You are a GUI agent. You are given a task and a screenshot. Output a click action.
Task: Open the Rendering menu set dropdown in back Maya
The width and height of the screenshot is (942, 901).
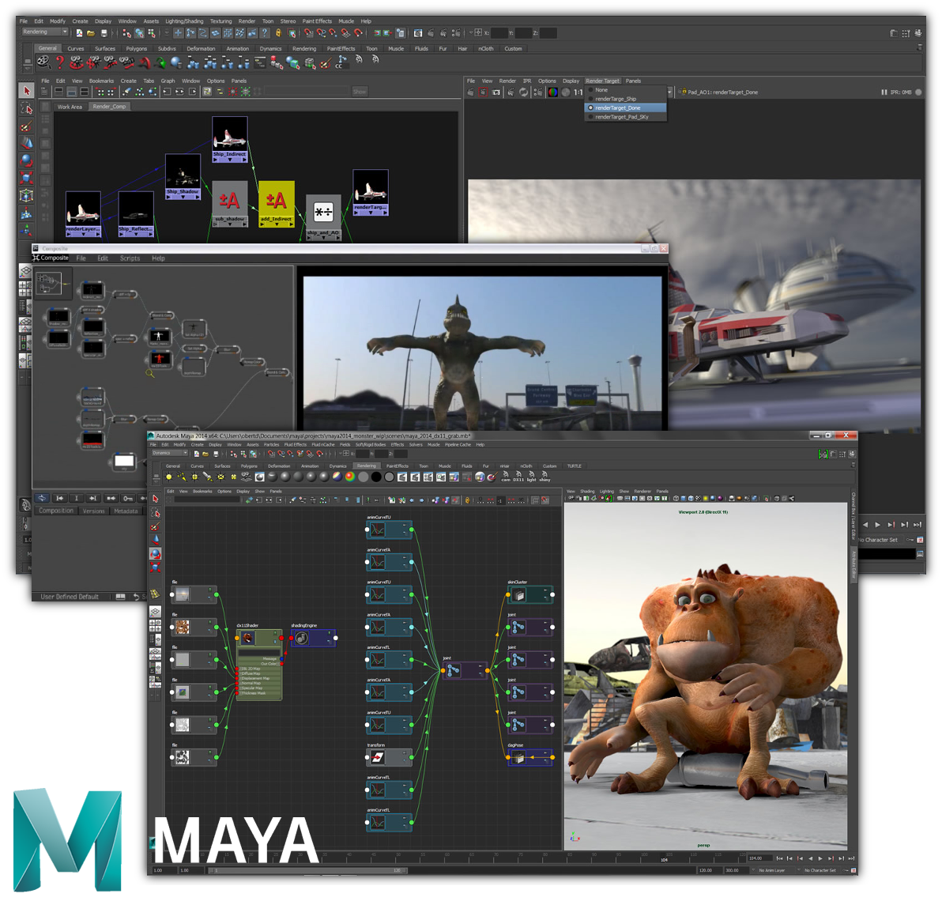(x=45, y=32)
